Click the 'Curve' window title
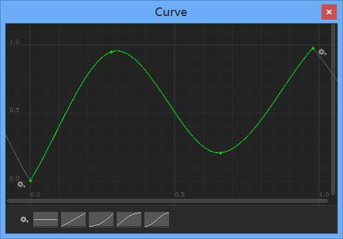Image resolution: width=343 pixels, height=239 pixels. (x=171, y=12)
